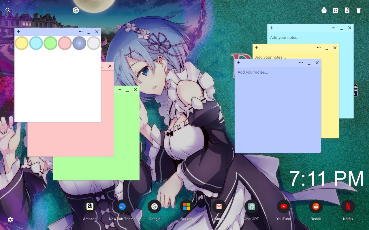The height and width of the screenshot is (230, 369).
Task: Add a note from the cyan note's plus icon
Action: [271, 28]
